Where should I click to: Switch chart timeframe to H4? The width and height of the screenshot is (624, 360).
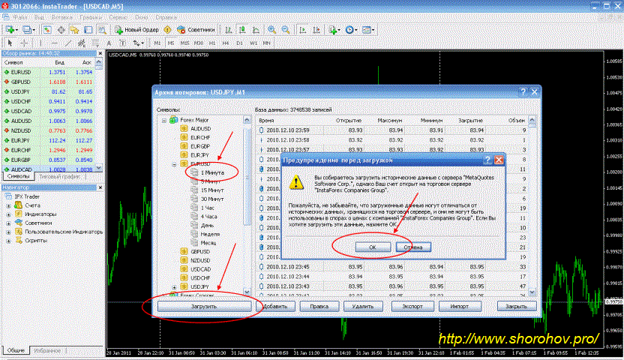(x=226, y=43)
